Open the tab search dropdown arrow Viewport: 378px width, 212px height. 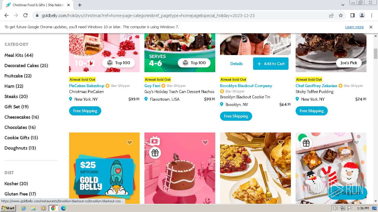pyautogui.click(x=343, y=5)
